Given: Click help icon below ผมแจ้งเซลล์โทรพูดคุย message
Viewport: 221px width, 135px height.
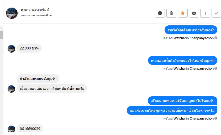Looking at the screenshot, I should coord(216,118).
